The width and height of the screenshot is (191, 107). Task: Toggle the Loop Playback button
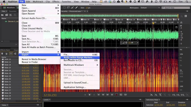pyautogui.click(x=121, y=95)
